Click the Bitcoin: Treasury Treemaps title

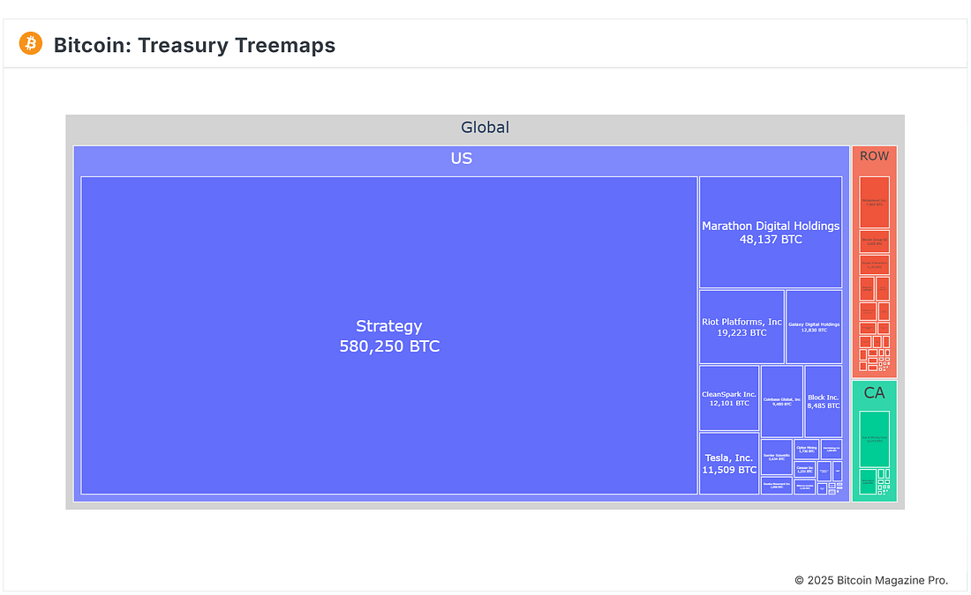[x=194, y=45]
